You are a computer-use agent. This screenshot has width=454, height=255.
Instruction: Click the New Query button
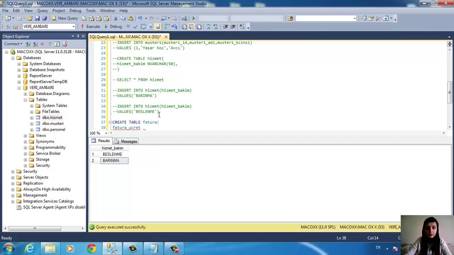(65, 18)
